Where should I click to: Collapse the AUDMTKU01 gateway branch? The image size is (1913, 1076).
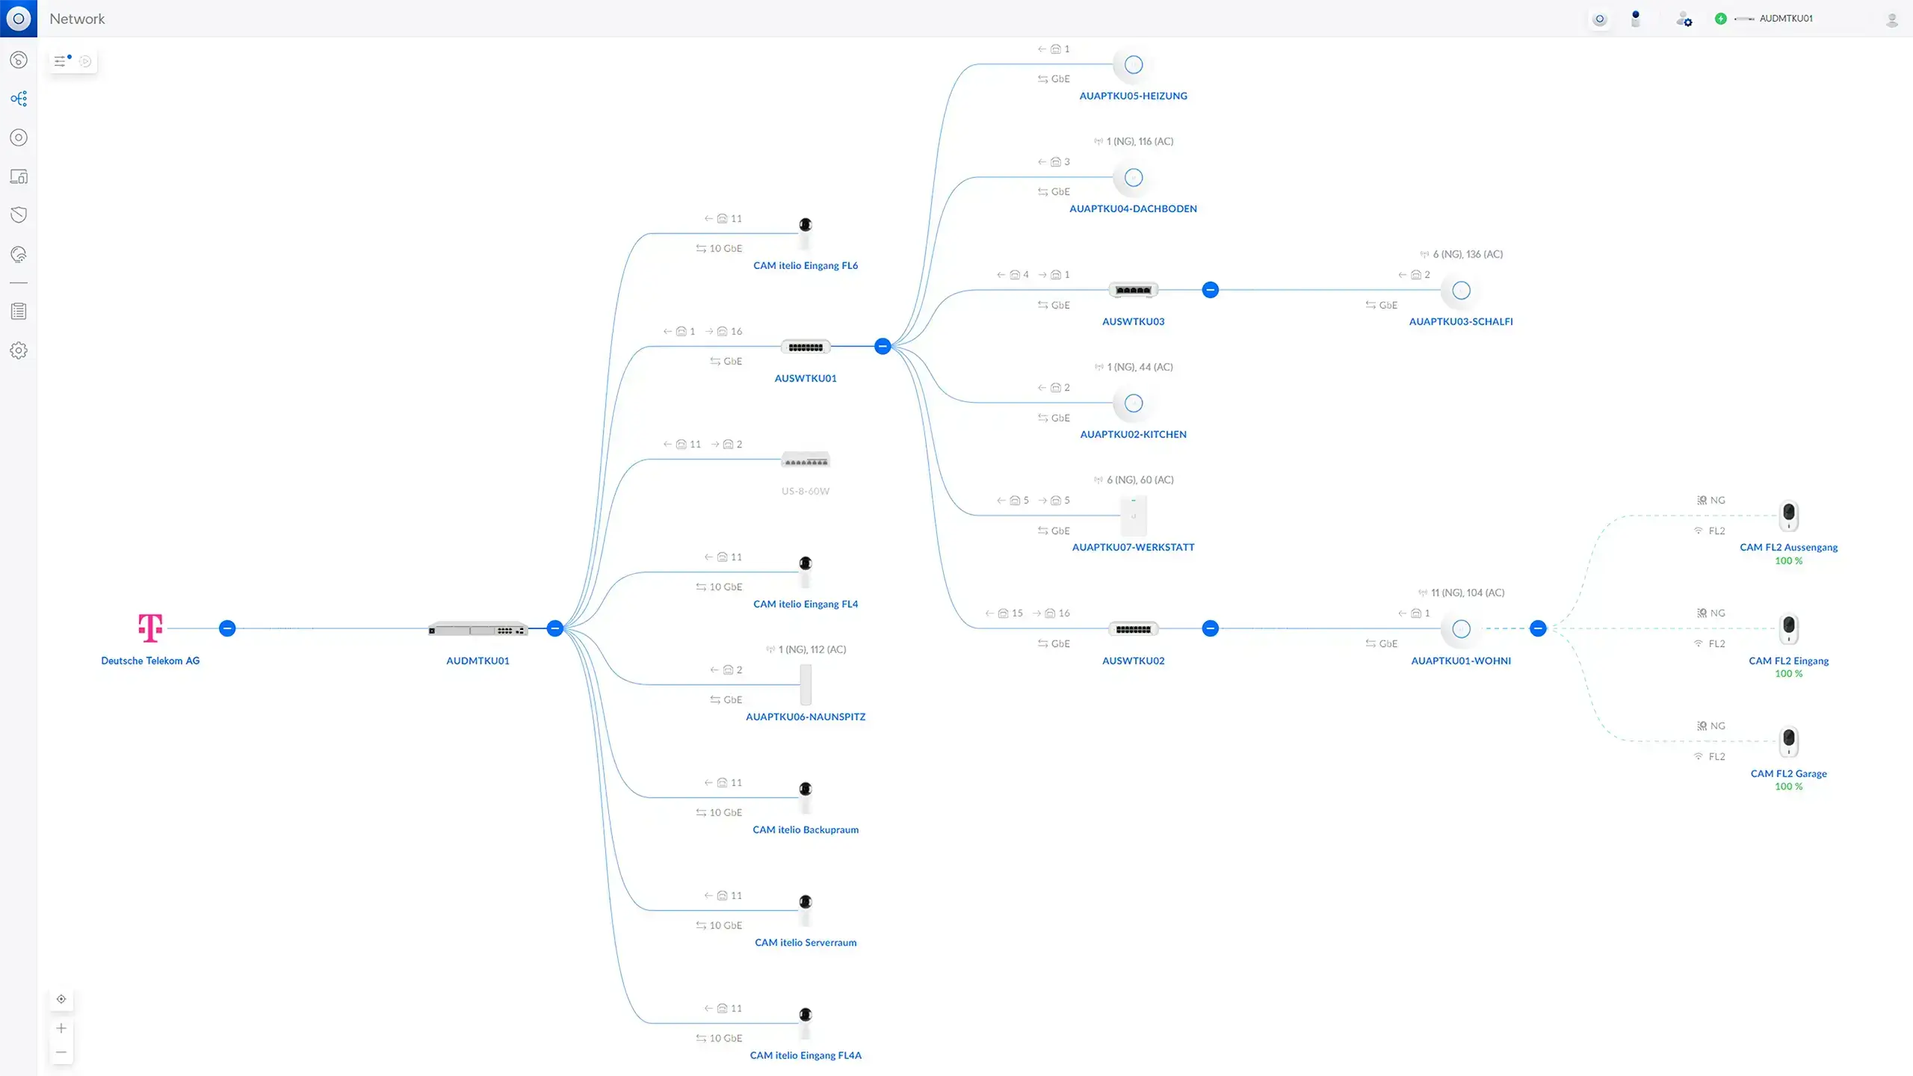click(x=554, y=628)
